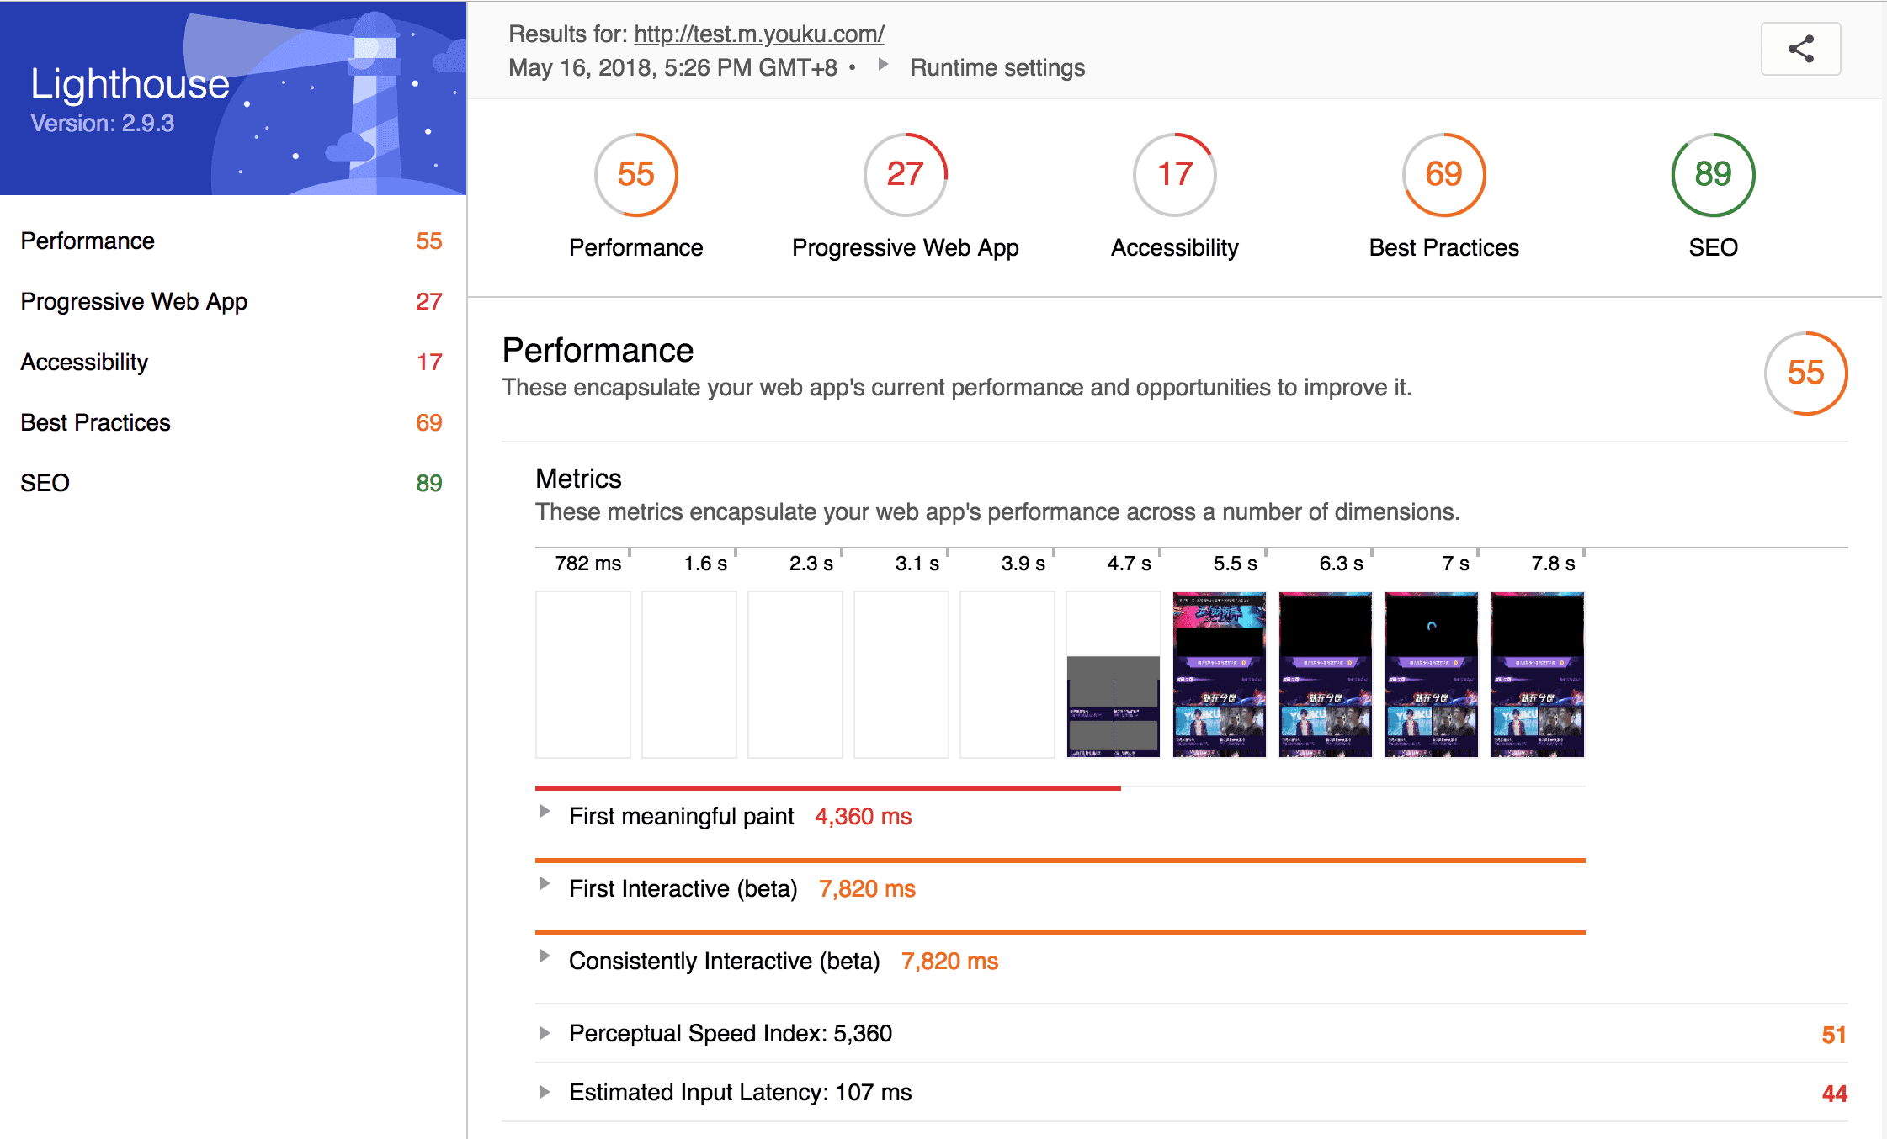Image resolution: width=1887 pixels, height=1139 pixels.
Task: Open the test.m.youku.com results link
Action: click(x=758, y=34)
